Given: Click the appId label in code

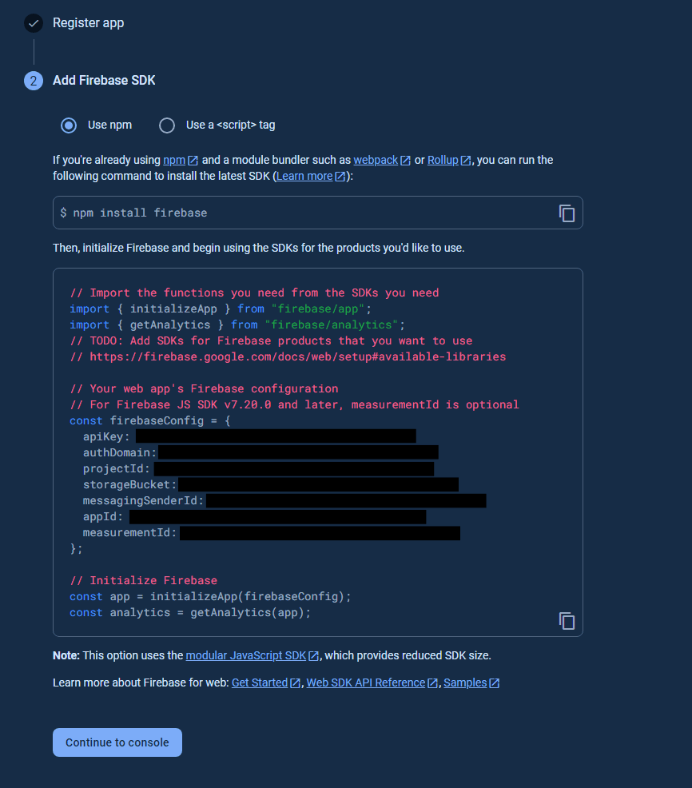Looking at the screenshot, I should tap(103, 517).
